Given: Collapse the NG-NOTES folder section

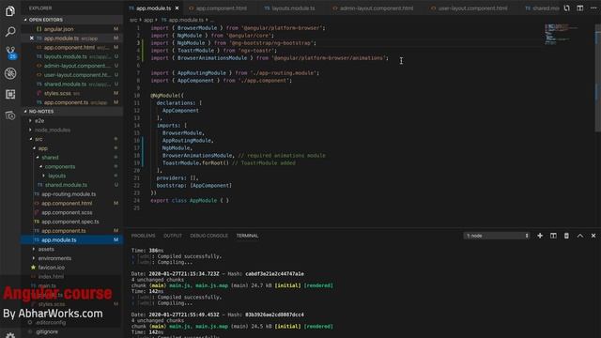Looking at the screenshot, I should (73, 112).
